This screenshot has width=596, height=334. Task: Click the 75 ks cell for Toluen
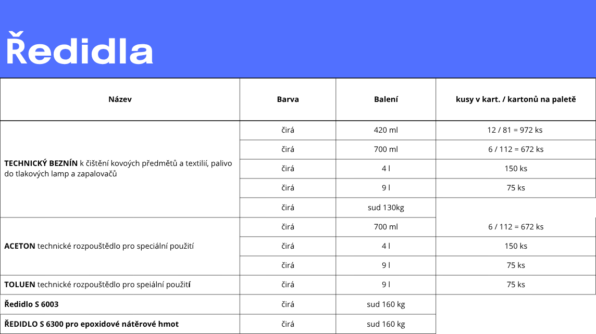click(515, 285)
